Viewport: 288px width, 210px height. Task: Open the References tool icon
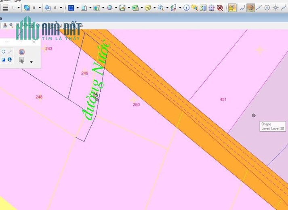(x=97, y=8)
